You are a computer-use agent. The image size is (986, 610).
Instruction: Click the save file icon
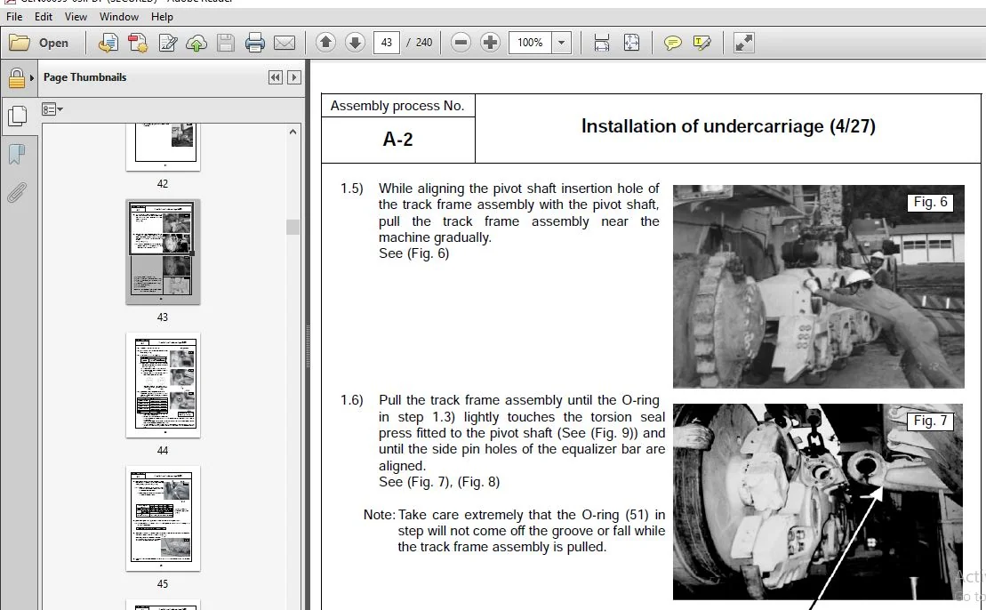tap(226, 43)
